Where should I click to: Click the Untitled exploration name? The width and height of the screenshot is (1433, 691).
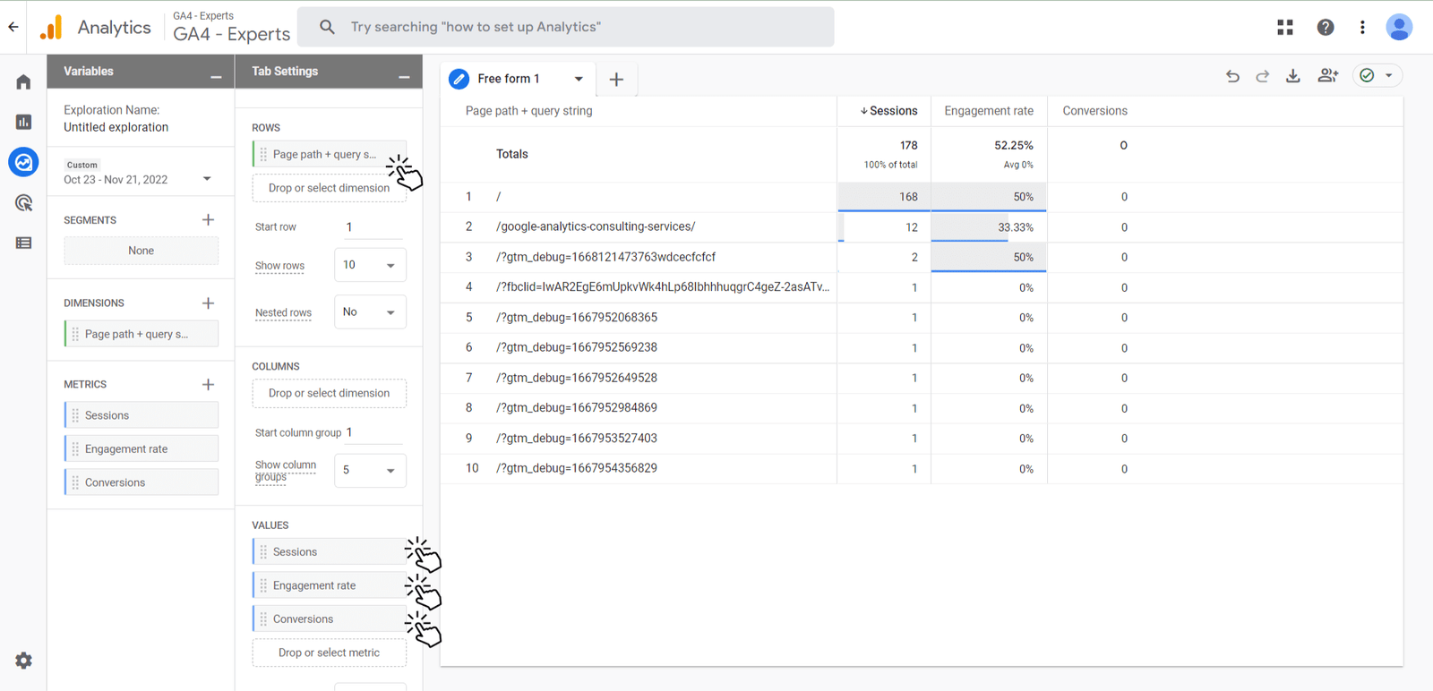click(x=116, y=127)
